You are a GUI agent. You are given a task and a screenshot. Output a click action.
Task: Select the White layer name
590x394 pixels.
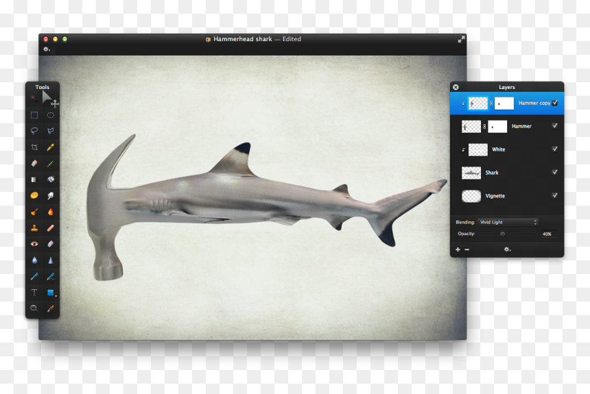(499, 149)
